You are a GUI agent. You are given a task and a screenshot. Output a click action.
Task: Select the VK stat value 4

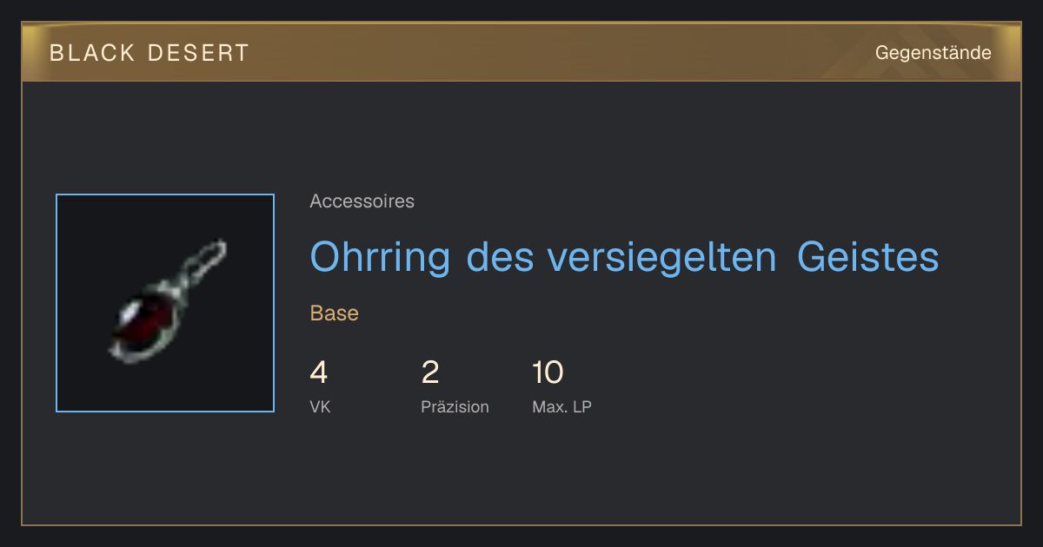point(319,372)
